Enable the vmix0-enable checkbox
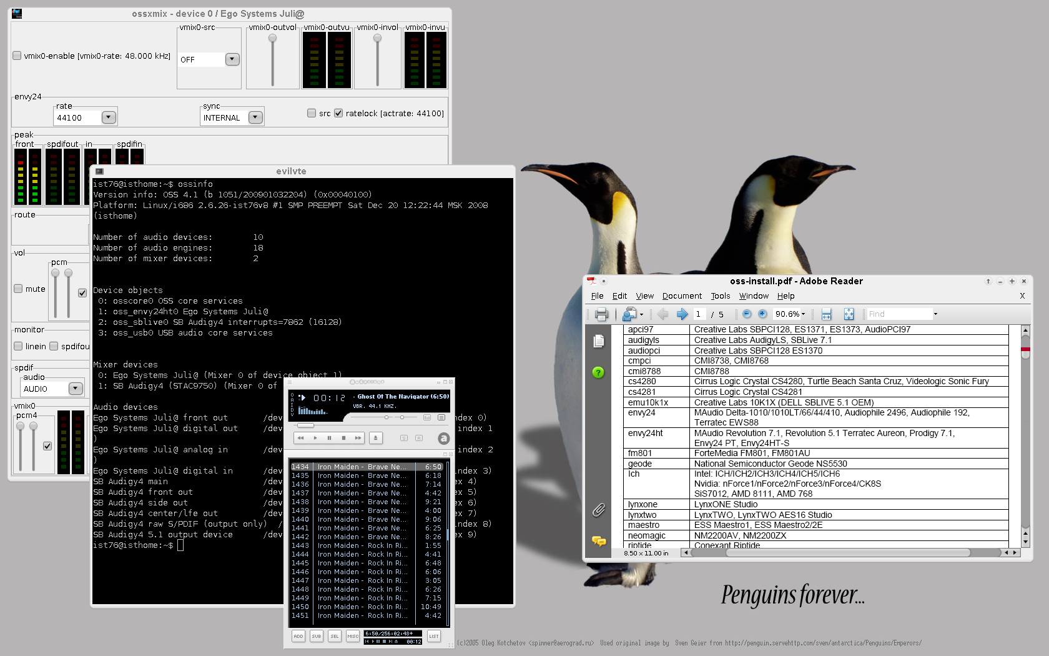The image size is (1049, 656). coord(17,56)
